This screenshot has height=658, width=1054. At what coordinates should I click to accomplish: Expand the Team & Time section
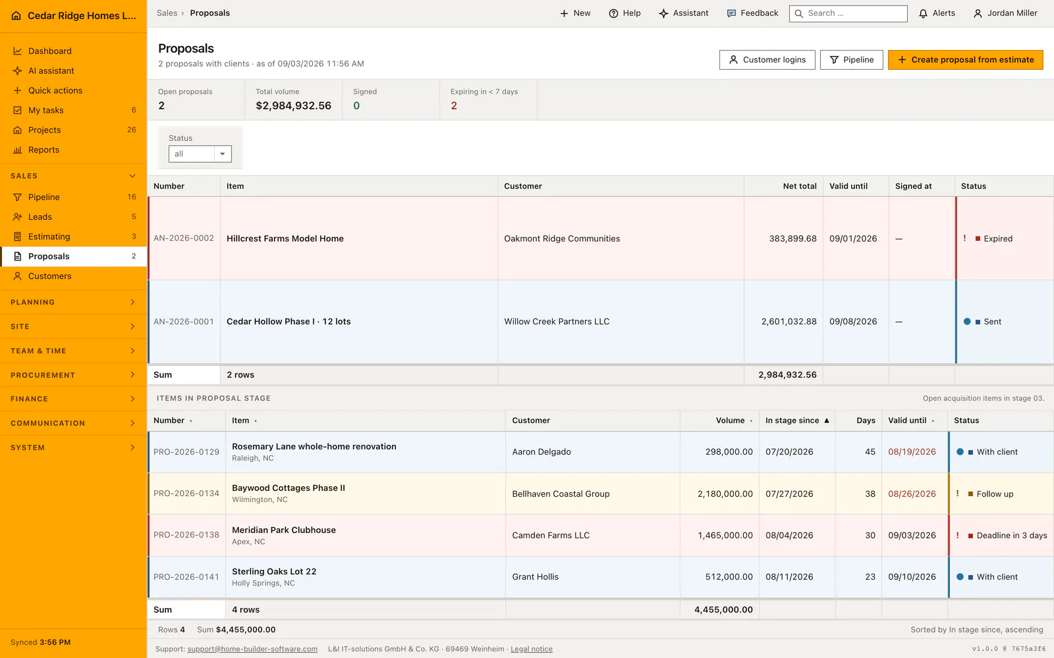tap(73, 351)
